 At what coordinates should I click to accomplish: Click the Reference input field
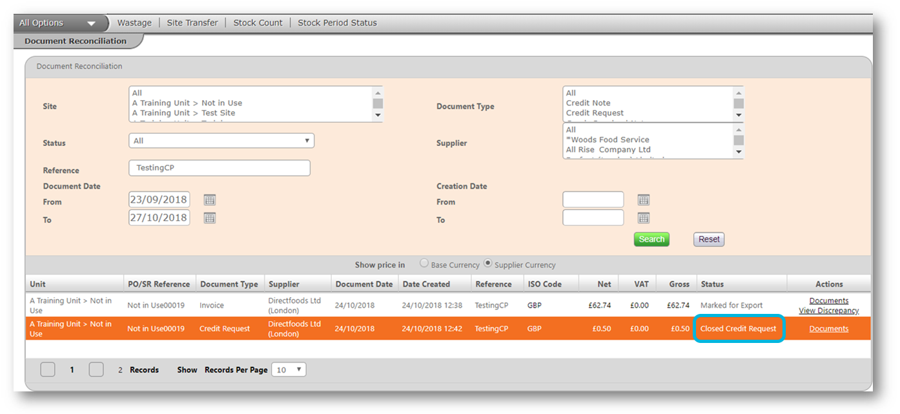(x=220, y=168)
